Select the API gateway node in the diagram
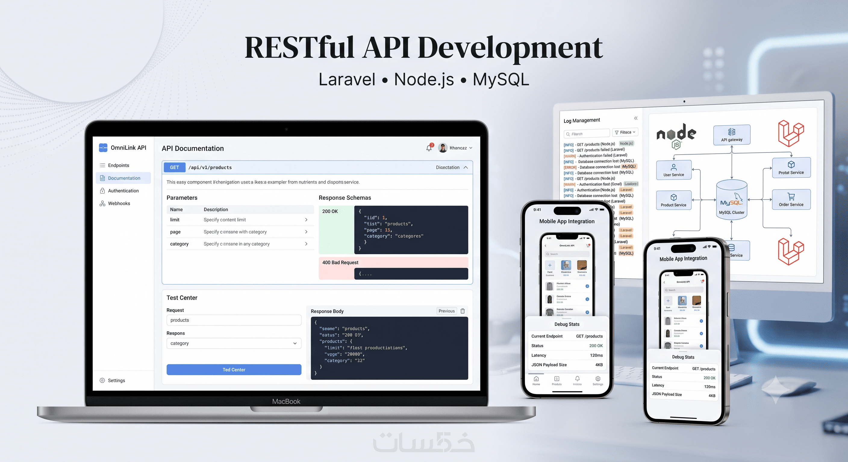Image resolution: width=848 pixels, height=462 pixels. pos(732,135)
